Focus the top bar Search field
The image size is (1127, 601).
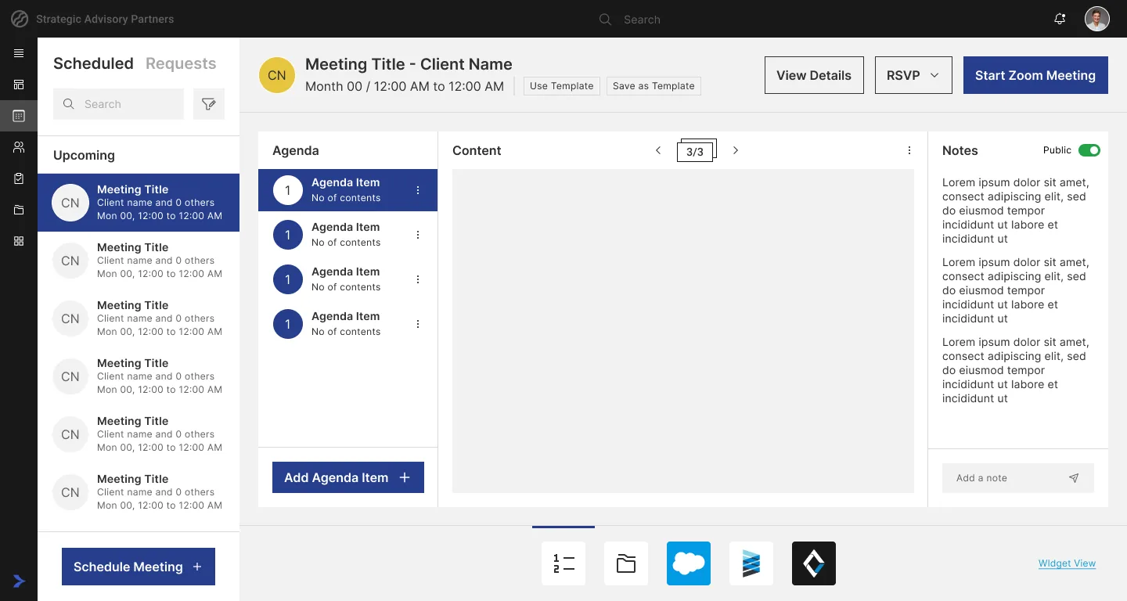coord(642,19)
